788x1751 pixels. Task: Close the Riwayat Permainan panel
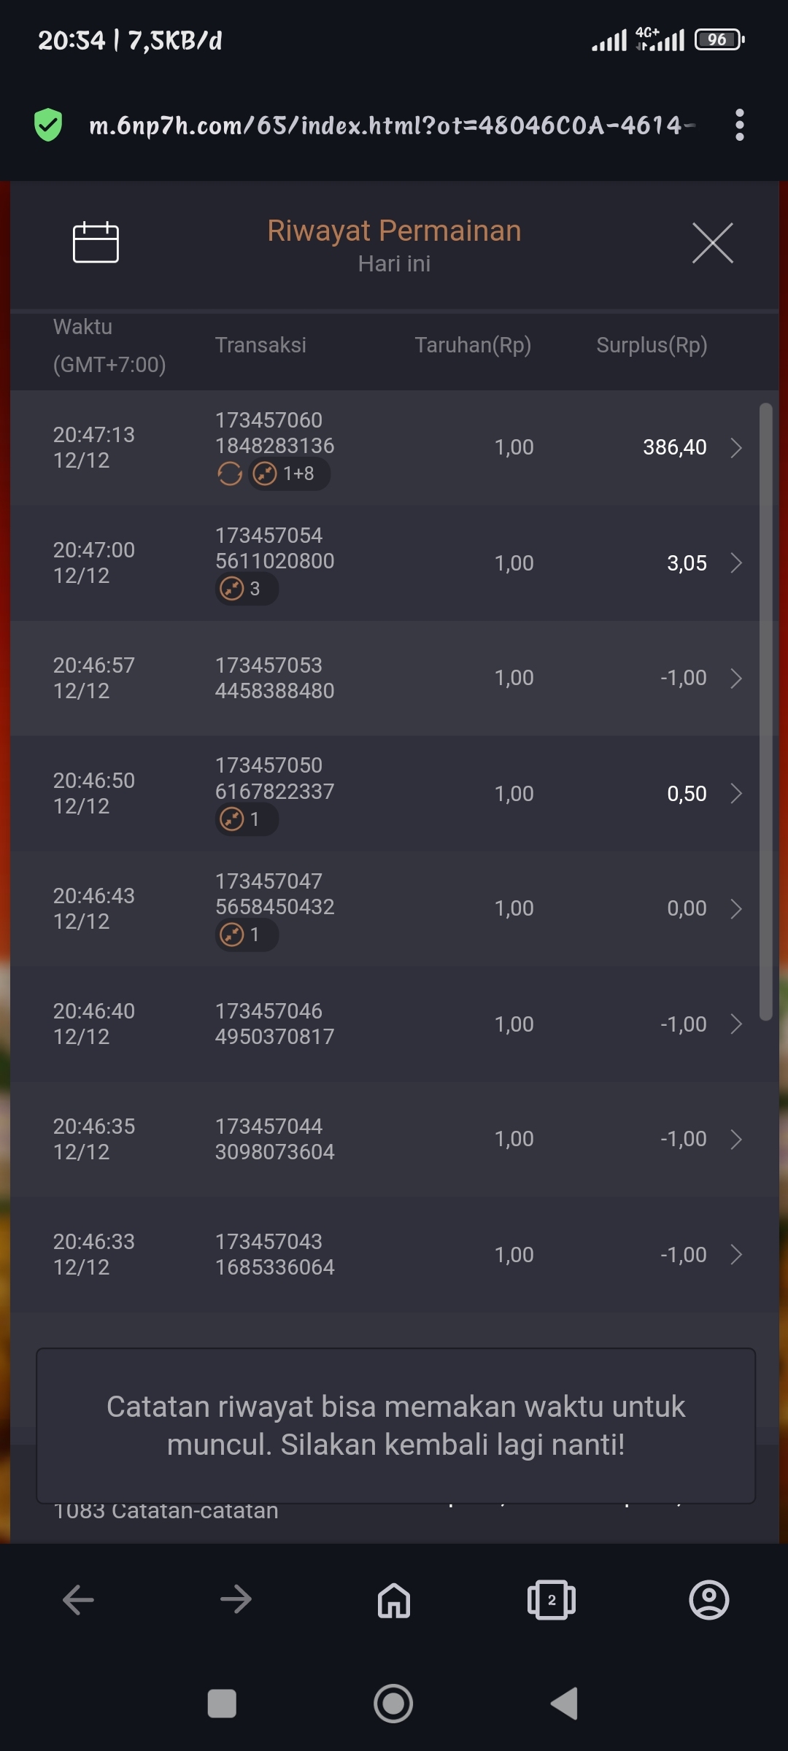click(x=712, y=243)
